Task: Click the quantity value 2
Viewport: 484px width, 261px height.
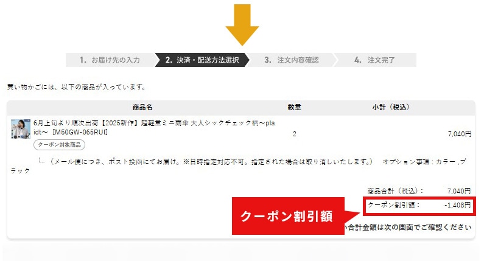Action: [x=295, y=134]
